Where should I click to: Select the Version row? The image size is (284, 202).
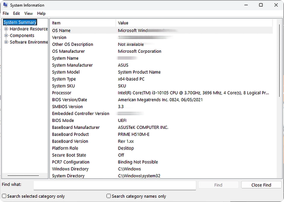[x=162, y=37]
